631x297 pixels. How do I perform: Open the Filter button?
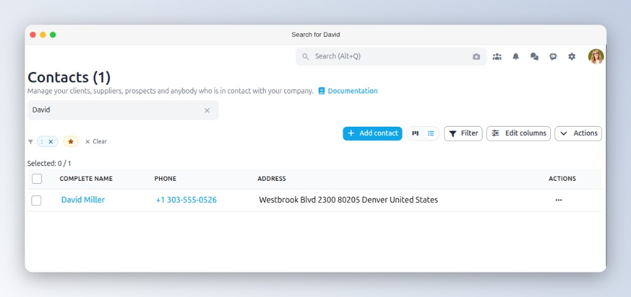pos(463,133)
